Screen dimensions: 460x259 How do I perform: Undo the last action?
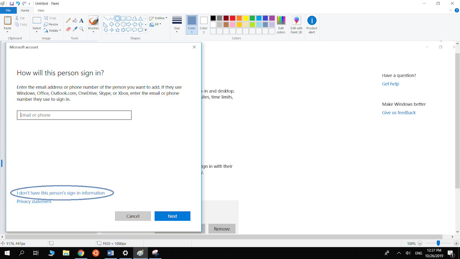[x=18, y=4]
